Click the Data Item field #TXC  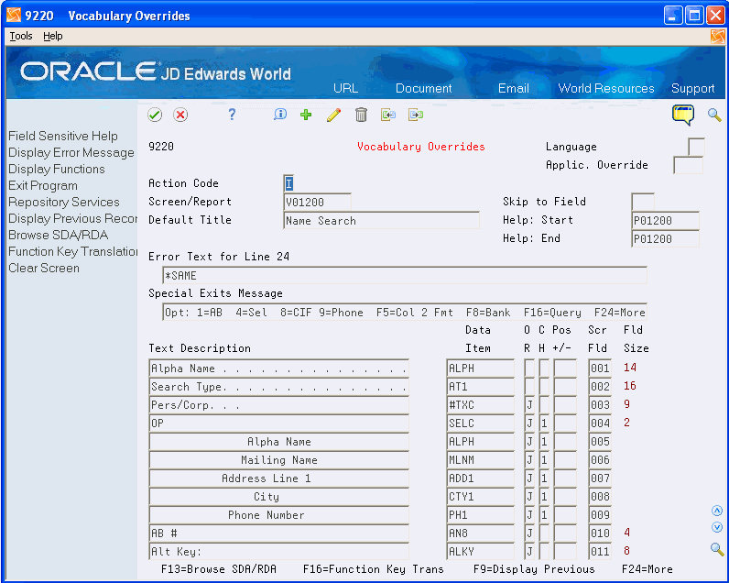[480, 405]
